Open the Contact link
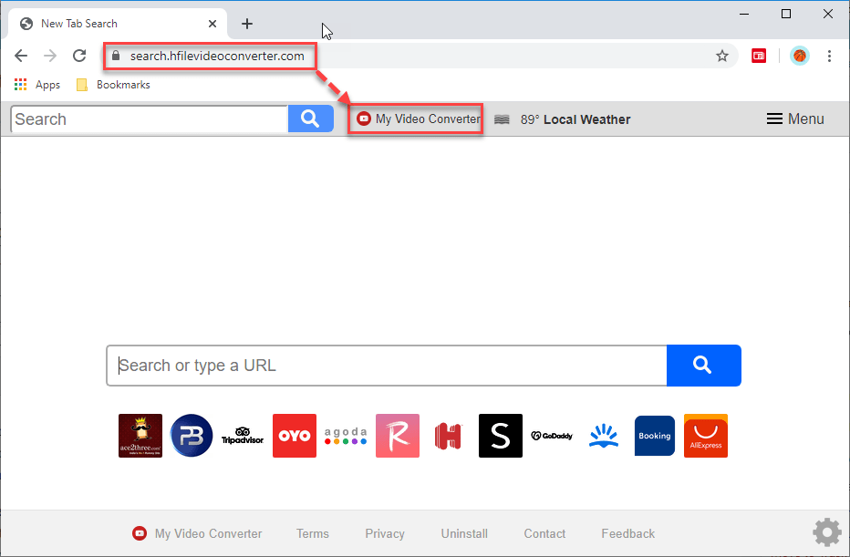The height and width of the screenshot is (557, 850). pos(544,533)
